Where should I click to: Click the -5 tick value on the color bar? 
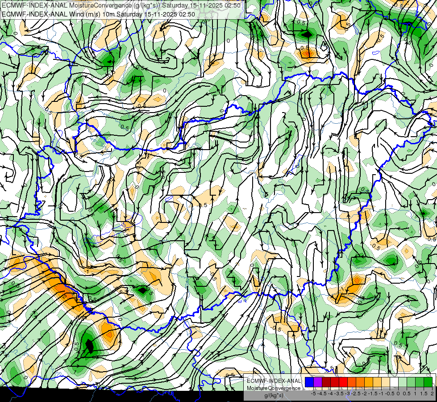click(x=313, y=394)
